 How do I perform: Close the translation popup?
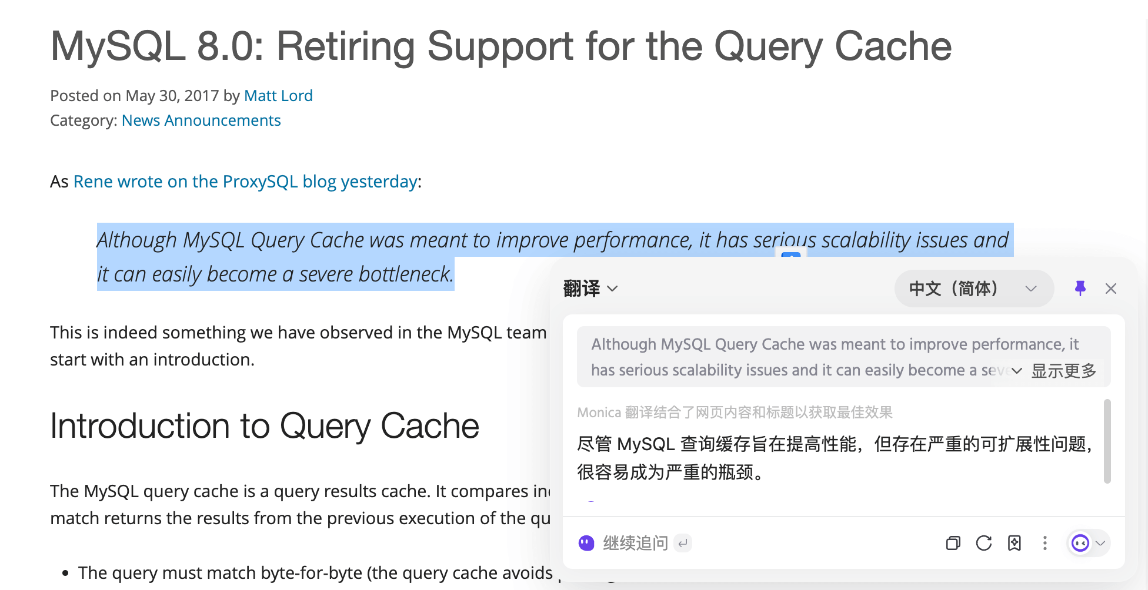1111,289
